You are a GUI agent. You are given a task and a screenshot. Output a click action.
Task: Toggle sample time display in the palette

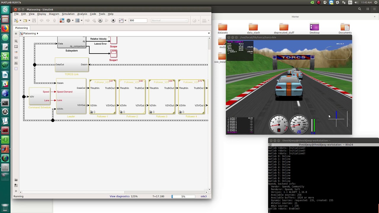point(16,52)
